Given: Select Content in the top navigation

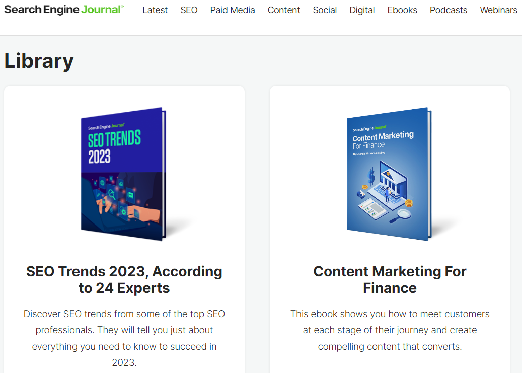Looking at the screenshot, I should click(x=283, y=10).
